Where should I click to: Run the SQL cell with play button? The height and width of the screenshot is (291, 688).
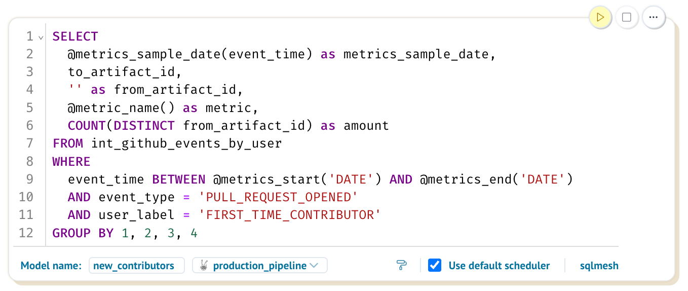click(600, 18)
